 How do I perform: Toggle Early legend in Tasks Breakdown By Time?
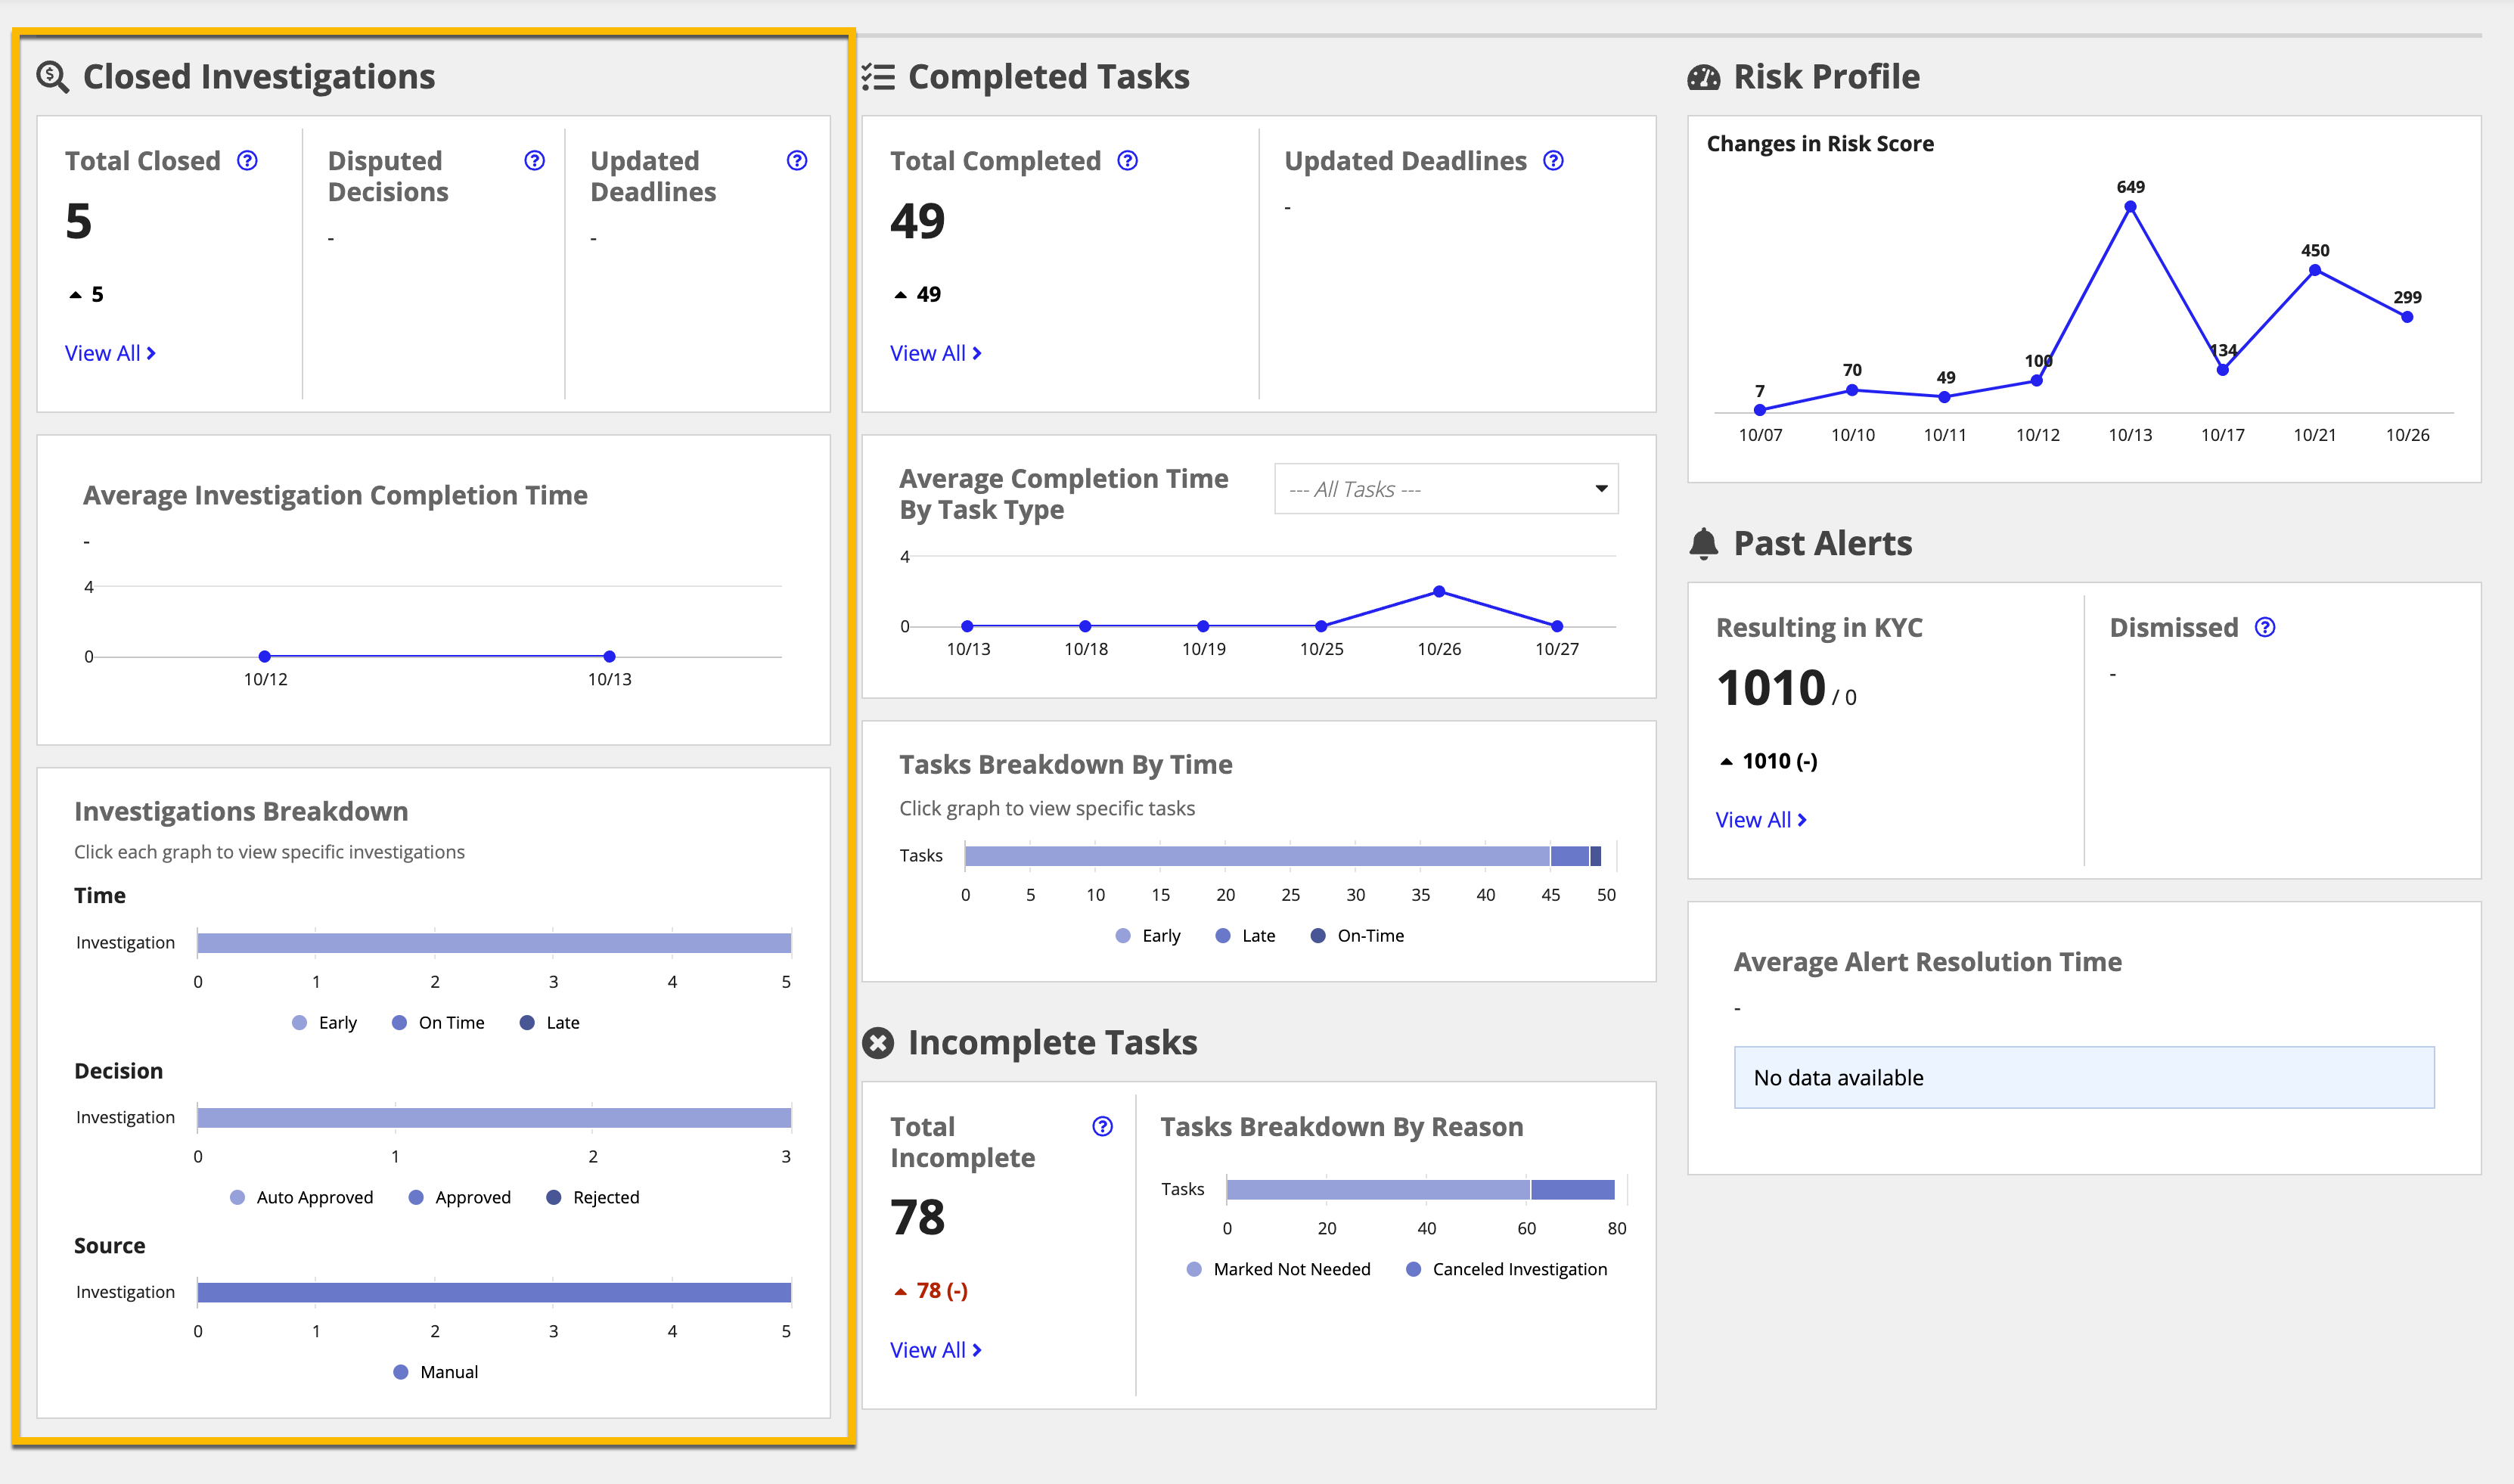click(x=1147, y=936)
